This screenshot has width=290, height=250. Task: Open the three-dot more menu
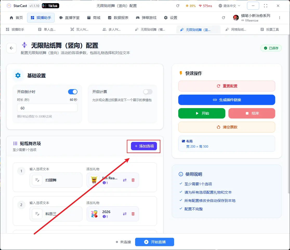coord(280,18)
